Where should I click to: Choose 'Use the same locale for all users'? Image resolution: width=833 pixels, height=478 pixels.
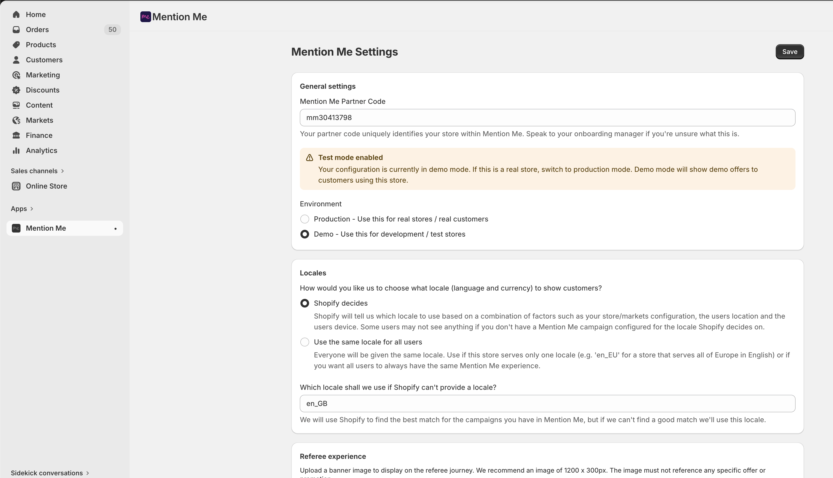tap(304, 342)
